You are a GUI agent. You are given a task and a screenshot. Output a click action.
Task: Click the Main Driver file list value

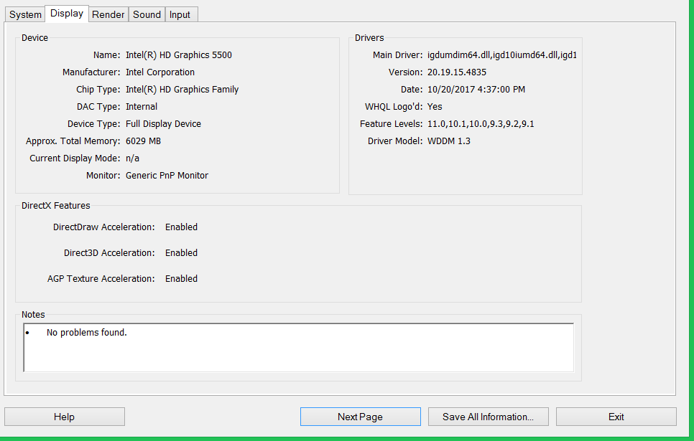coord(501,55)
